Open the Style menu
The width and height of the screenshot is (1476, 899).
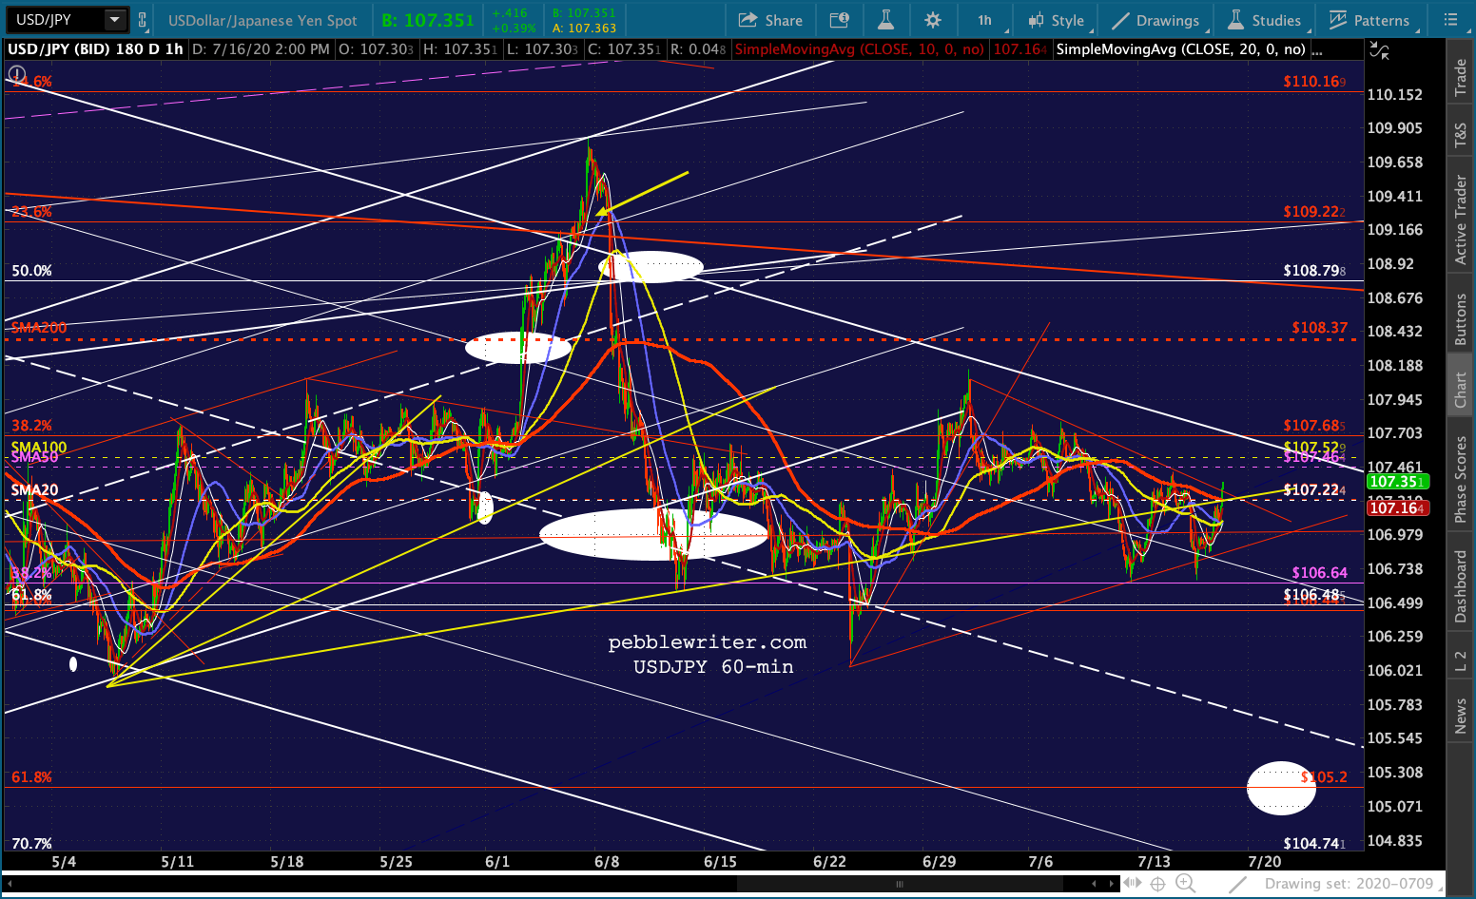1058,20
